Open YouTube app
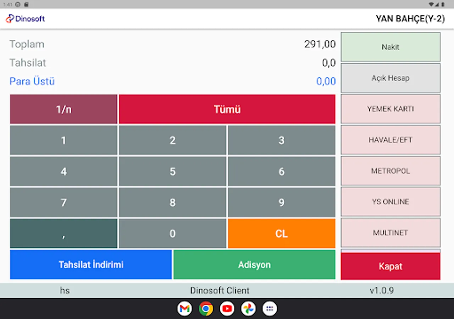Image resolution: width=454 pixels, height=319 pixels. click(227, 308)
